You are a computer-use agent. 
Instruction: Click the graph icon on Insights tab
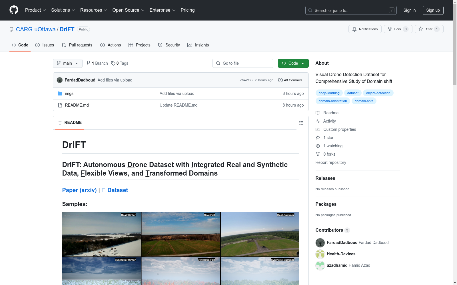190,45
